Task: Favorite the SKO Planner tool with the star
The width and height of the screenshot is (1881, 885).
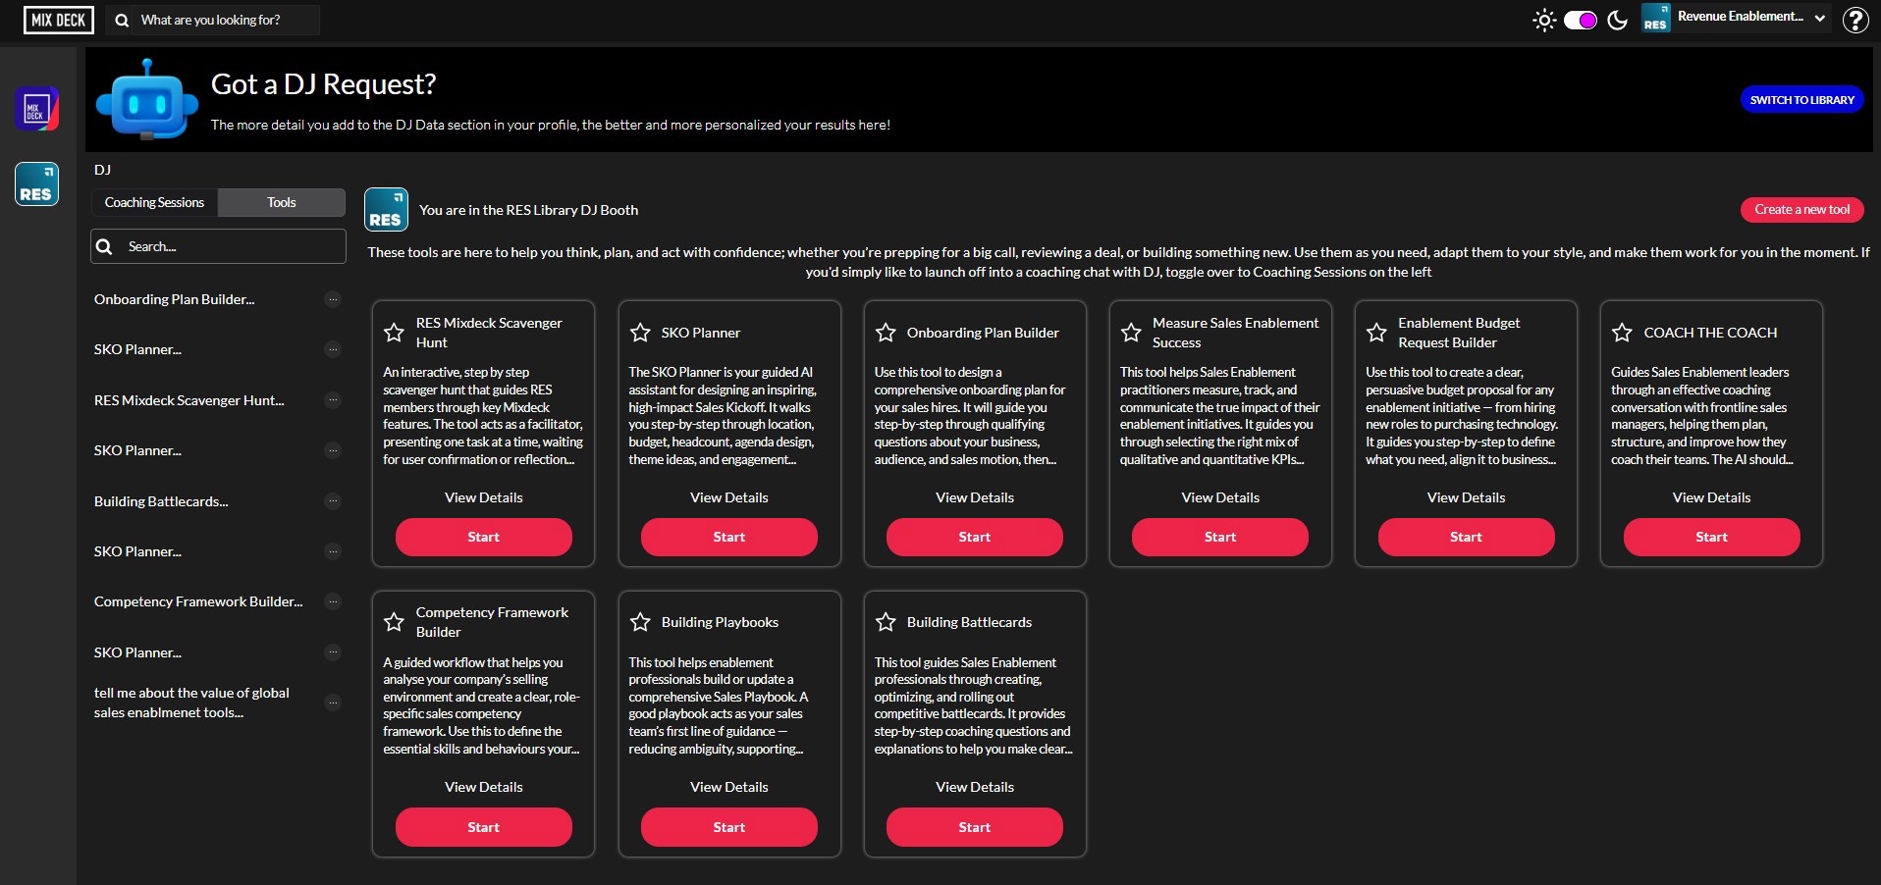Action: [640, 333]
